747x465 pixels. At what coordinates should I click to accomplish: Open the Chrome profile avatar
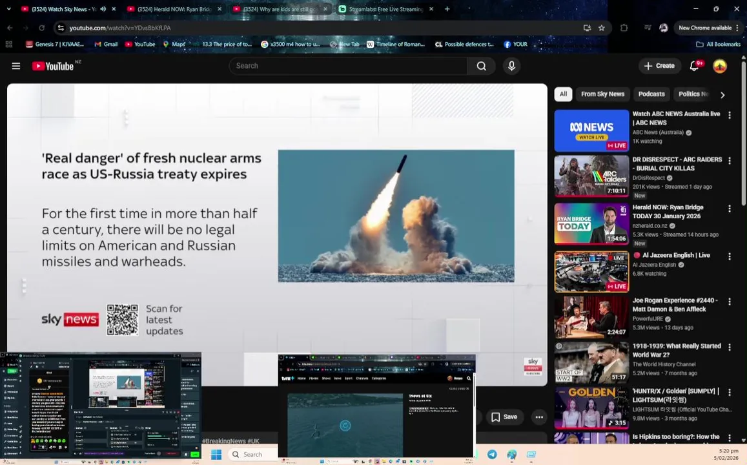coord(663,28)
